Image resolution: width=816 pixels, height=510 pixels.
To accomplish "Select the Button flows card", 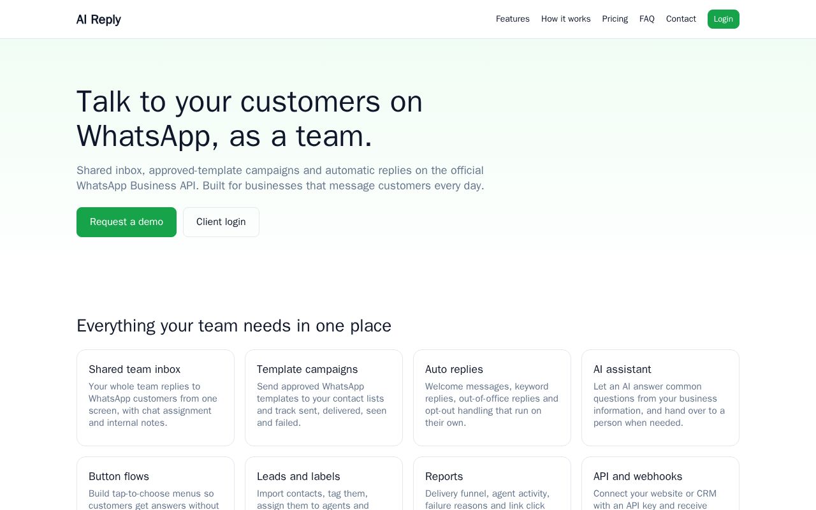I will 156,483.
